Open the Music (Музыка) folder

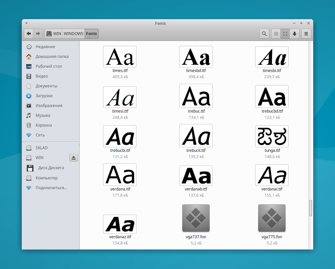[43, 116]
